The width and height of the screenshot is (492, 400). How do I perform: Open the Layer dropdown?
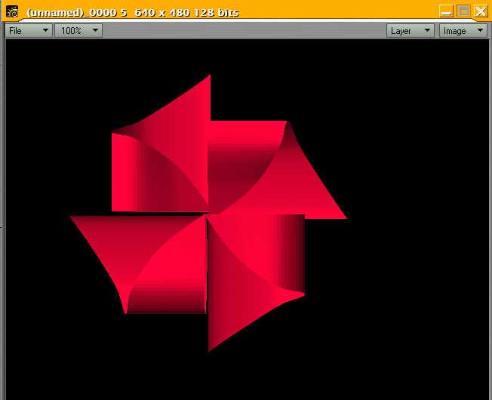click(411, 31)
